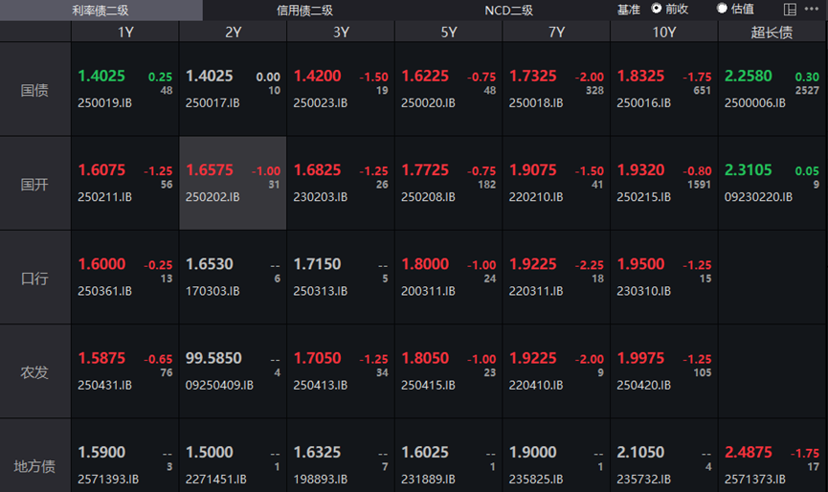Select the 国开 row label
828x492 pixels.
[35, 184]
